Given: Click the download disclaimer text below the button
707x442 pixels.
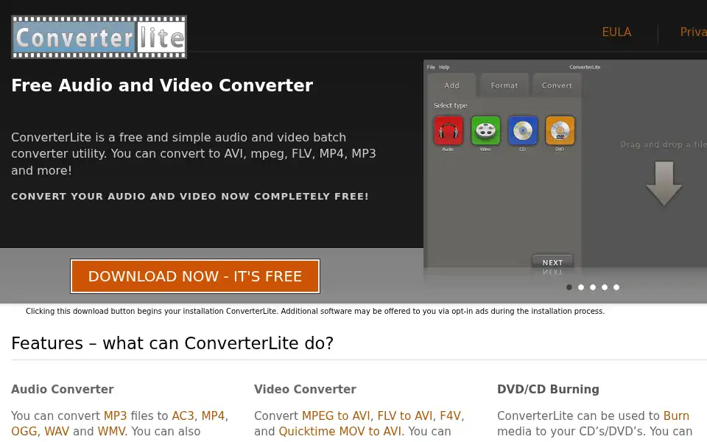Looking at the screenshot, I should 314,311.
